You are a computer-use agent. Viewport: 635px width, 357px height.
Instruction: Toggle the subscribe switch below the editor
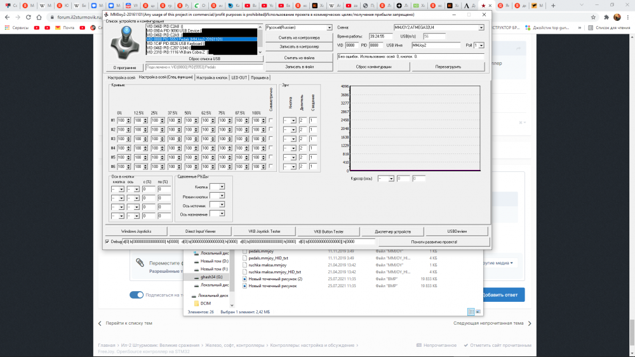click(137, 295)
